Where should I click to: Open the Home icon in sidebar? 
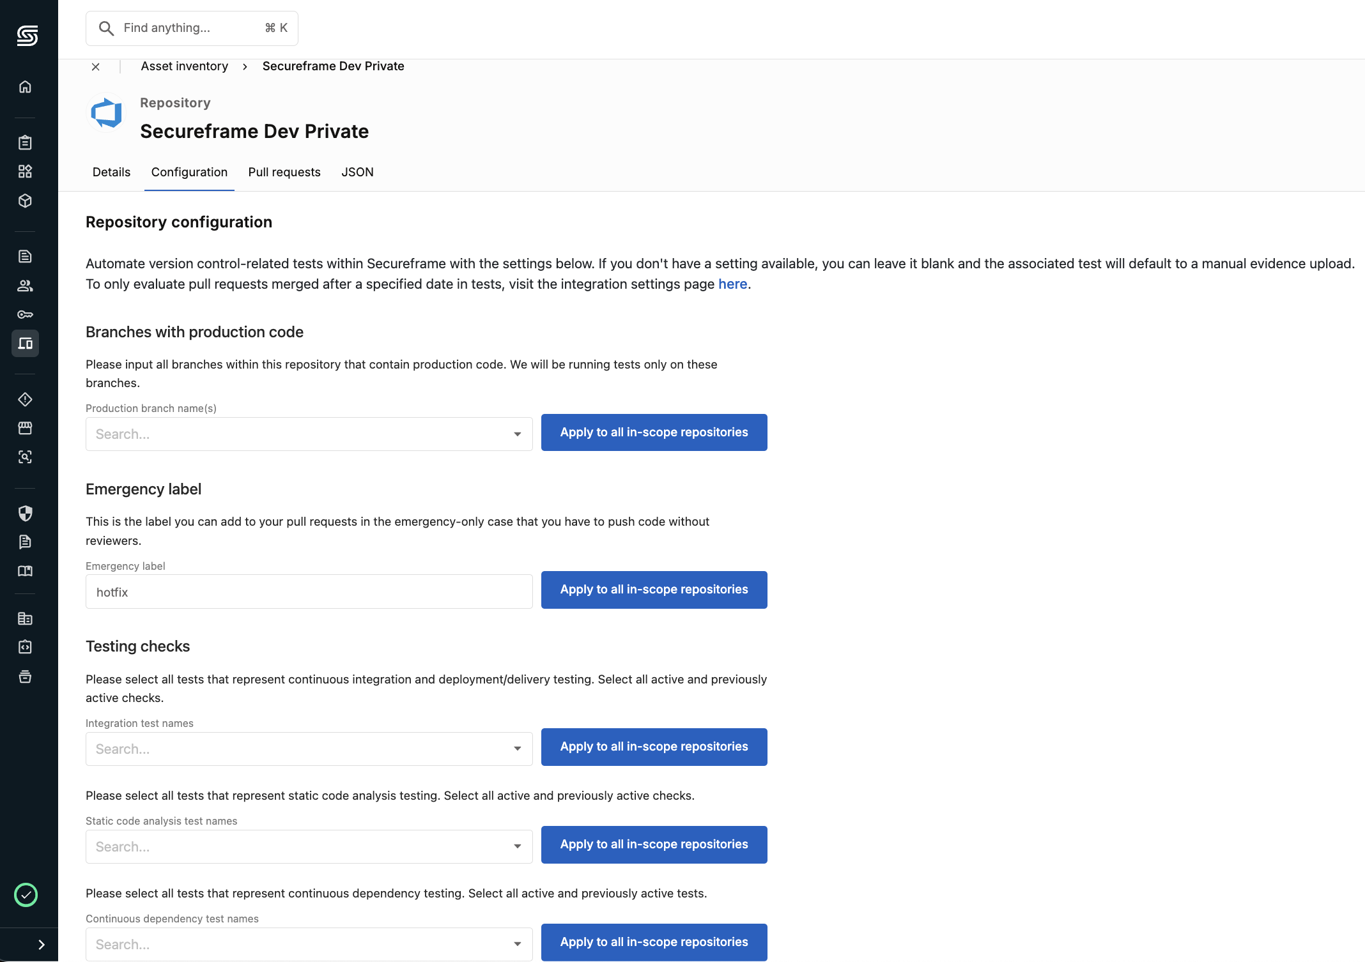pyautogui.click(x=25, y=87)
